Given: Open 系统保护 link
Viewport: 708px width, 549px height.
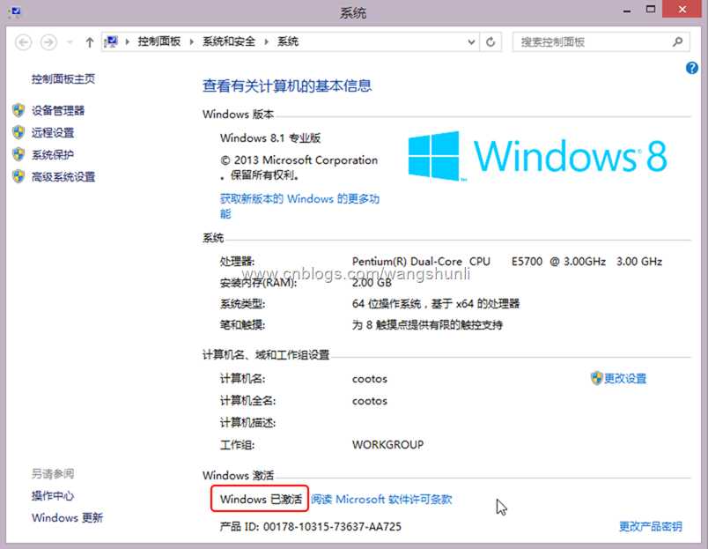Looking at the screenshot, I should (52, 154).
